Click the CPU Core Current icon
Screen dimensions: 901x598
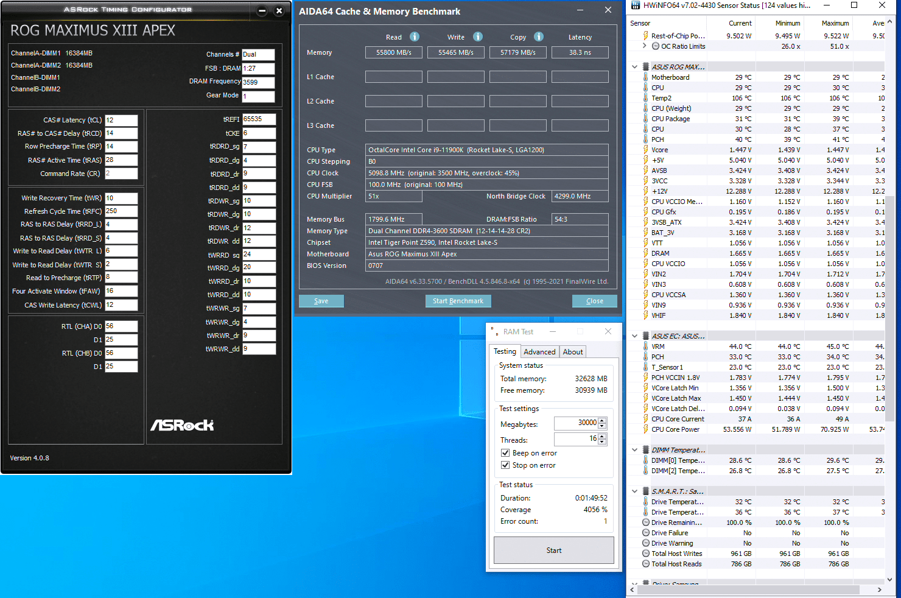point(645,419)
